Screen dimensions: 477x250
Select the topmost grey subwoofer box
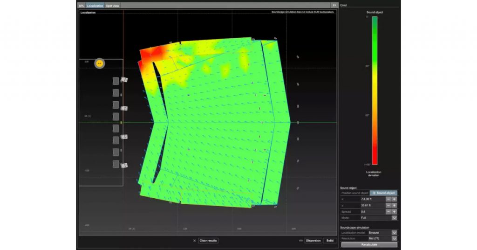click(x=116, y=81)
